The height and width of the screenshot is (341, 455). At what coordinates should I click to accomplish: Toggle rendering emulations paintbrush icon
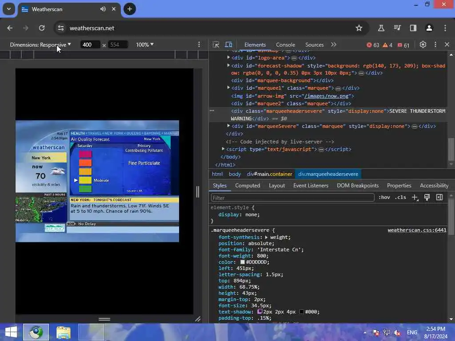pos(427,198)
